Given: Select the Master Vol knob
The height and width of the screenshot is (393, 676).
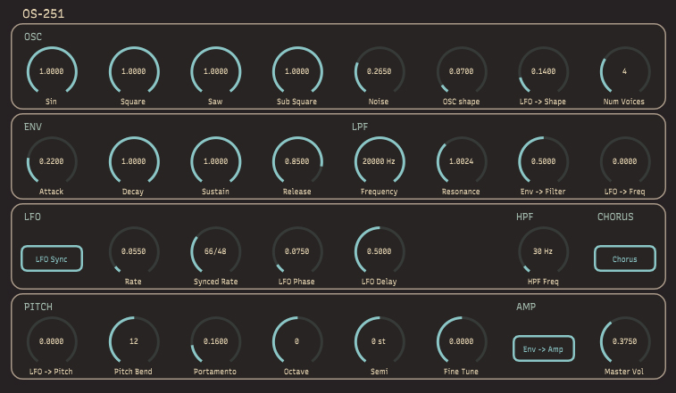Looking at the screenshot, I should (625, 341).
